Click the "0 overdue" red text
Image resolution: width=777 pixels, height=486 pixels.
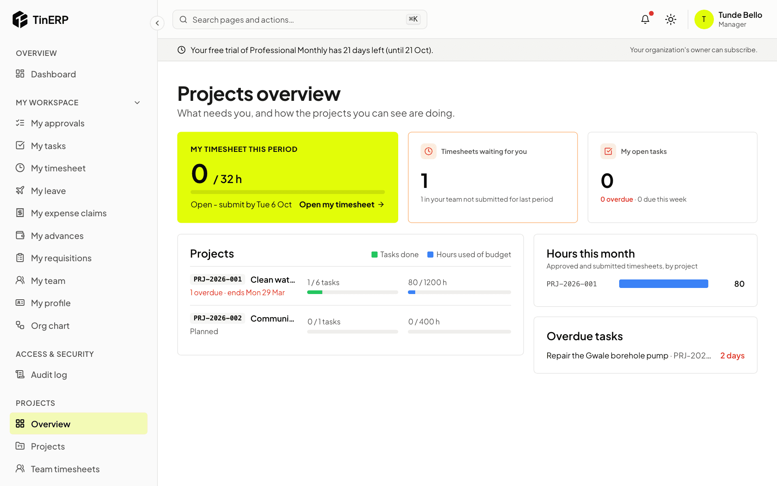[x=616, y=199]
